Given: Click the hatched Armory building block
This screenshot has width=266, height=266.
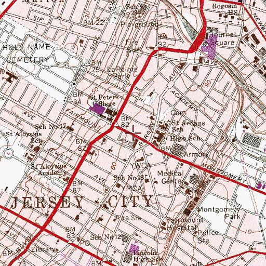Looking at the screenshot, I should (x=178, y=150).
